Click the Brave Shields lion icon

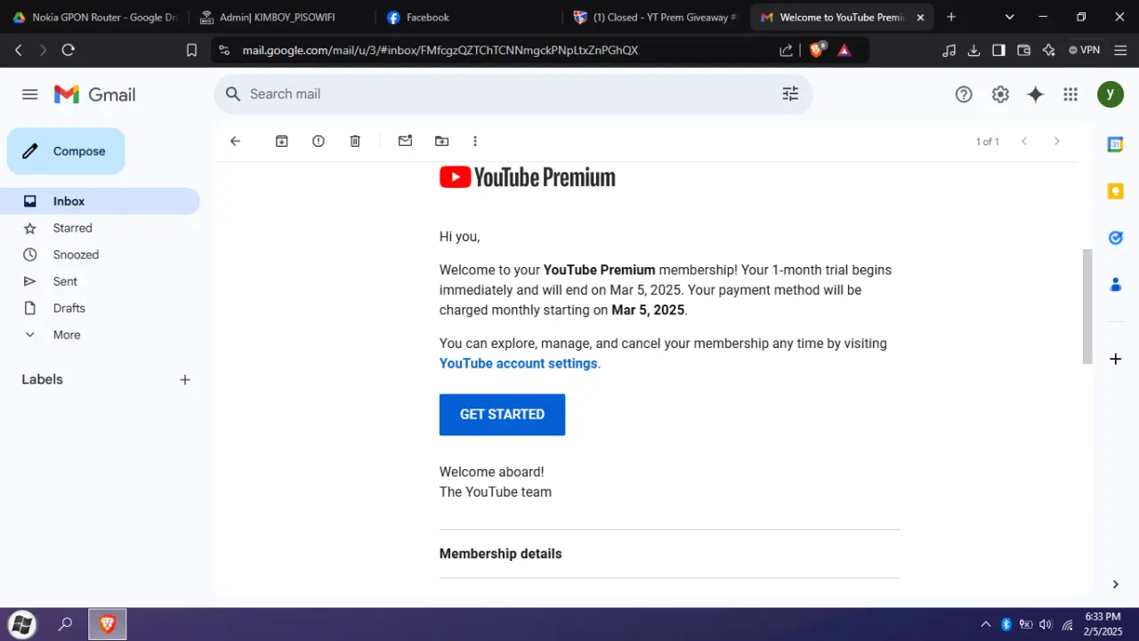816,50
